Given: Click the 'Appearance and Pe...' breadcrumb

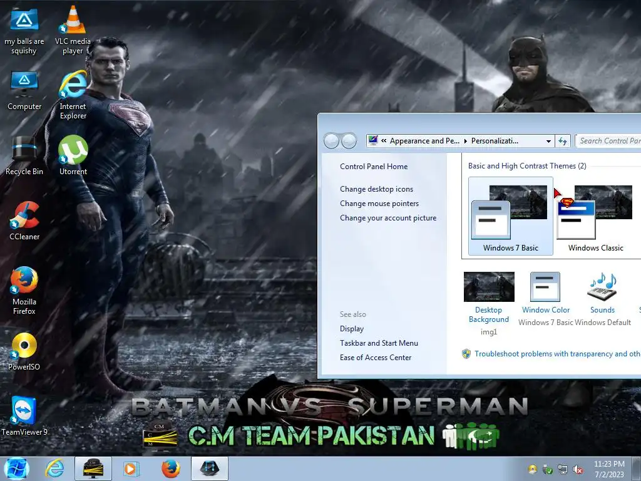Looking at the screenshot, I should coord(424,141).
